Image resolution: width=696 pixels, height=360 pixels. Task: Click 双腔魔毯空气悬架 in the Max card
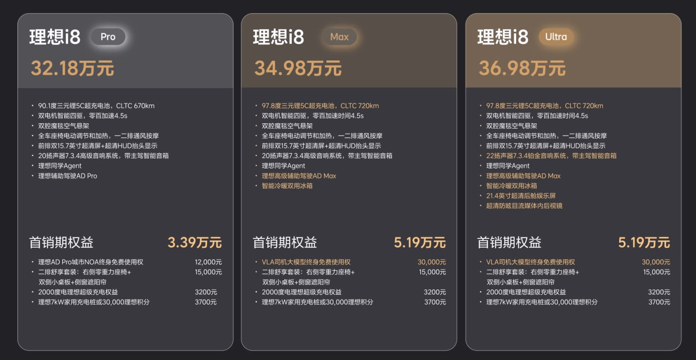point(287,126)
